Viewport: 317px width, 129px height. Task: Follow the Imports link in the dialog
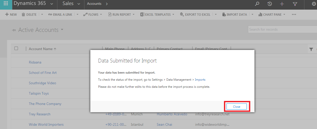[x=200, y=80]
